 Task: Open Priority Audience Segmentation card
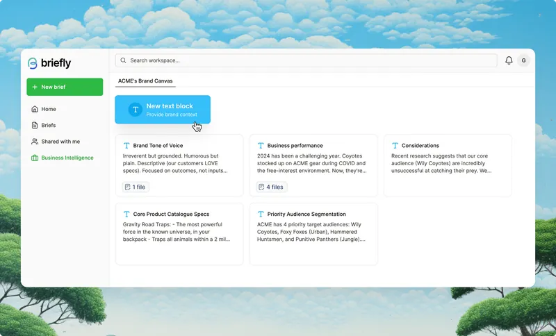pos(313,234)
